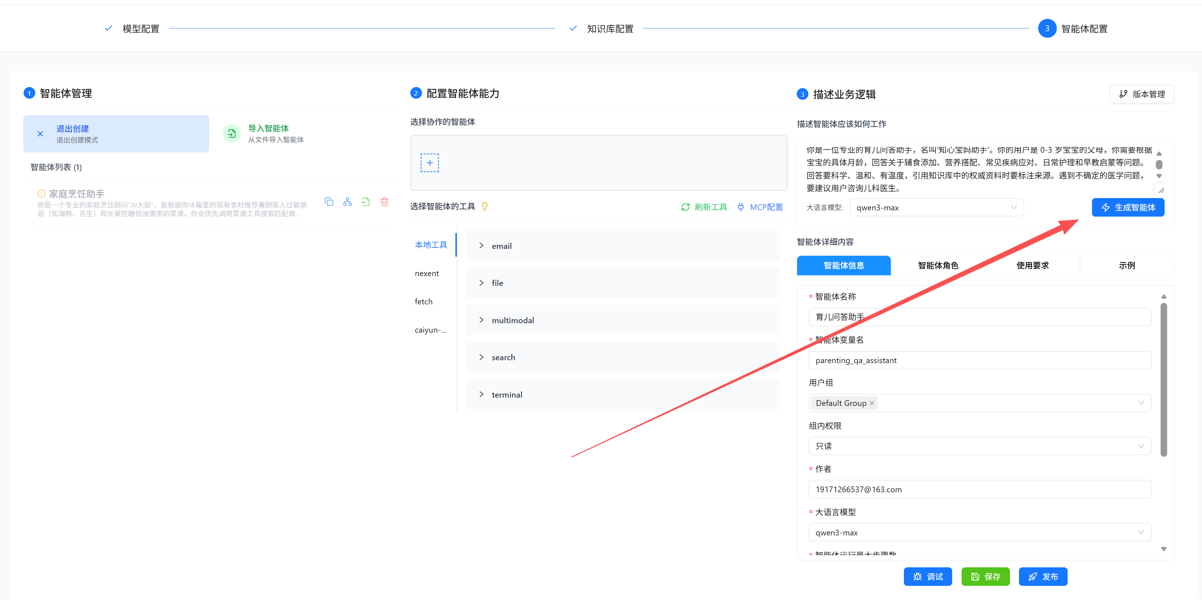Click the lightbulb hint icon beside tool selection

[x=485, y=206]
